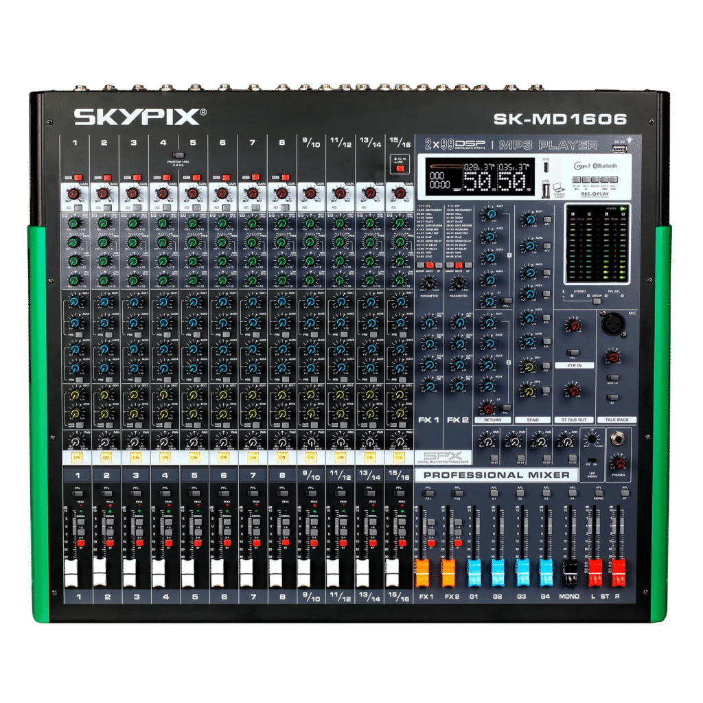Click the DC 5V USB lamp socket

(x=619, y=148)
